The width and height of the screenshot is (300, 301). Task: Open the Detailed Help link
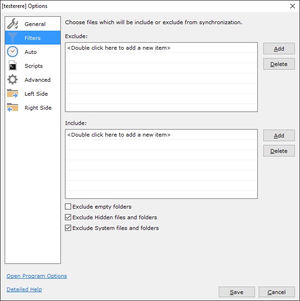click(x=24, y=289)
